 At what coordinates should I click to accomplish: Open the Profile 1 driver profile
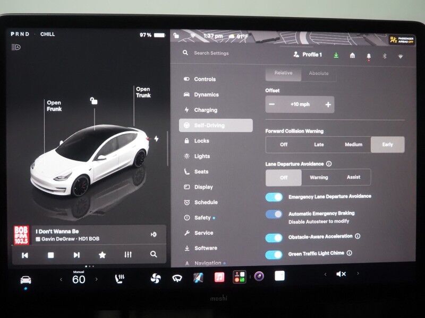308,55
